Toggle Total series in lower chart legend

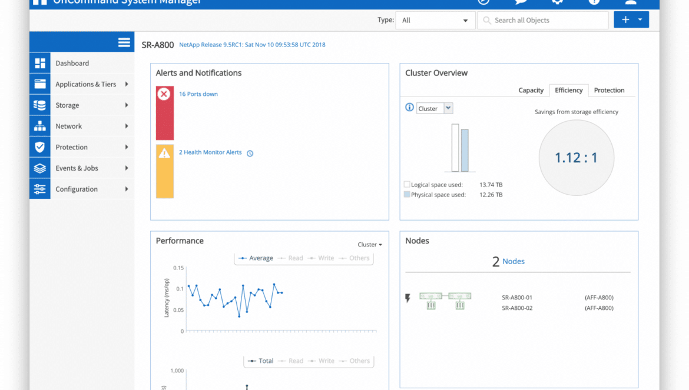click(x=260, y=361)
